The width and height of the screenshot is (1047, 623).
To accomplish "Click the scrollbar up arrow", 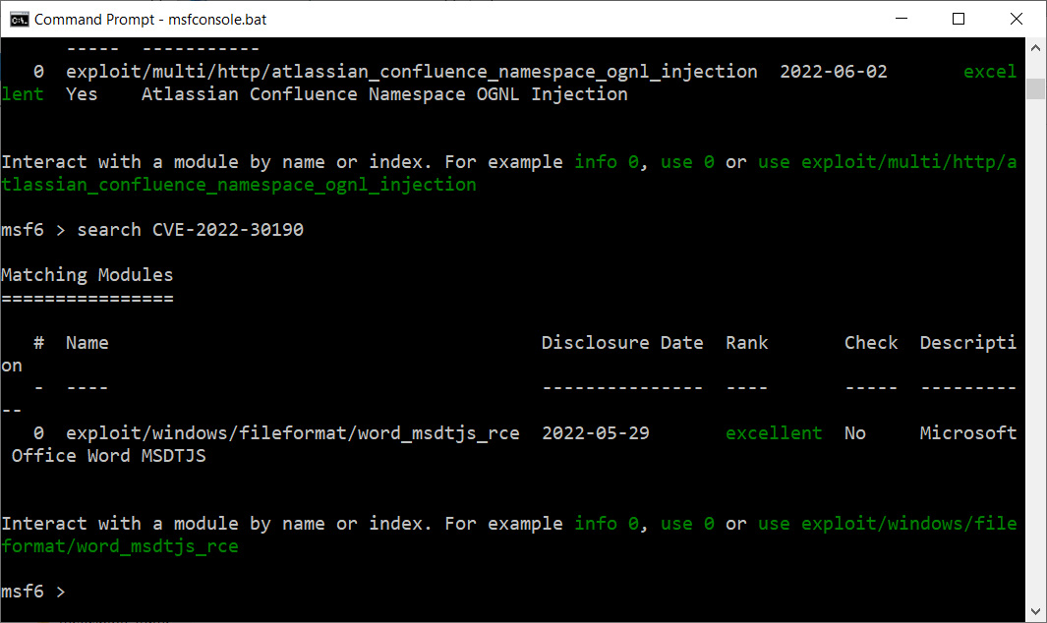I will [x=1035, y=45].
